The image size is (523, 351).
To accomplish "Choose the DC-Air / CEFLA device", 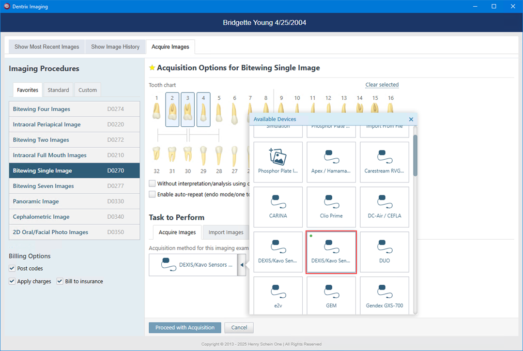I will [x=384, y=207].
